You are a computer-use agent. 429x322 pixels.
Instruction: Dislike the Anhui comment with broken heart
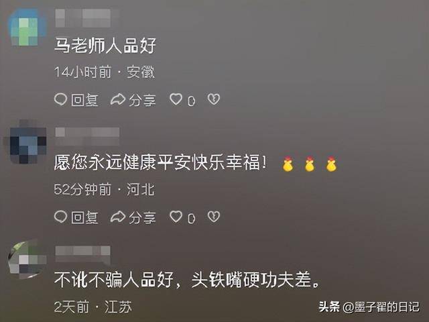click(214, 99)
